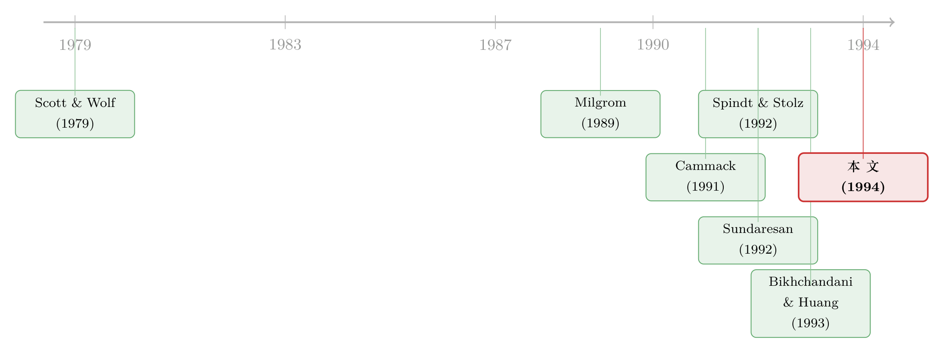Click the red 本文 (1994) box

coord(863,177)
